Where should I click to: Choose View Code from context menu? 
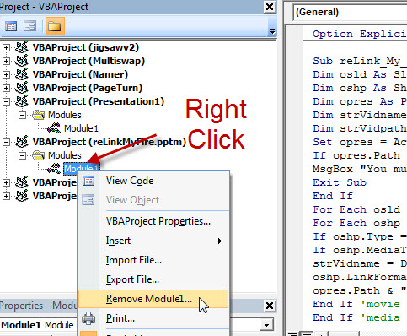click(x=153, y=181)
